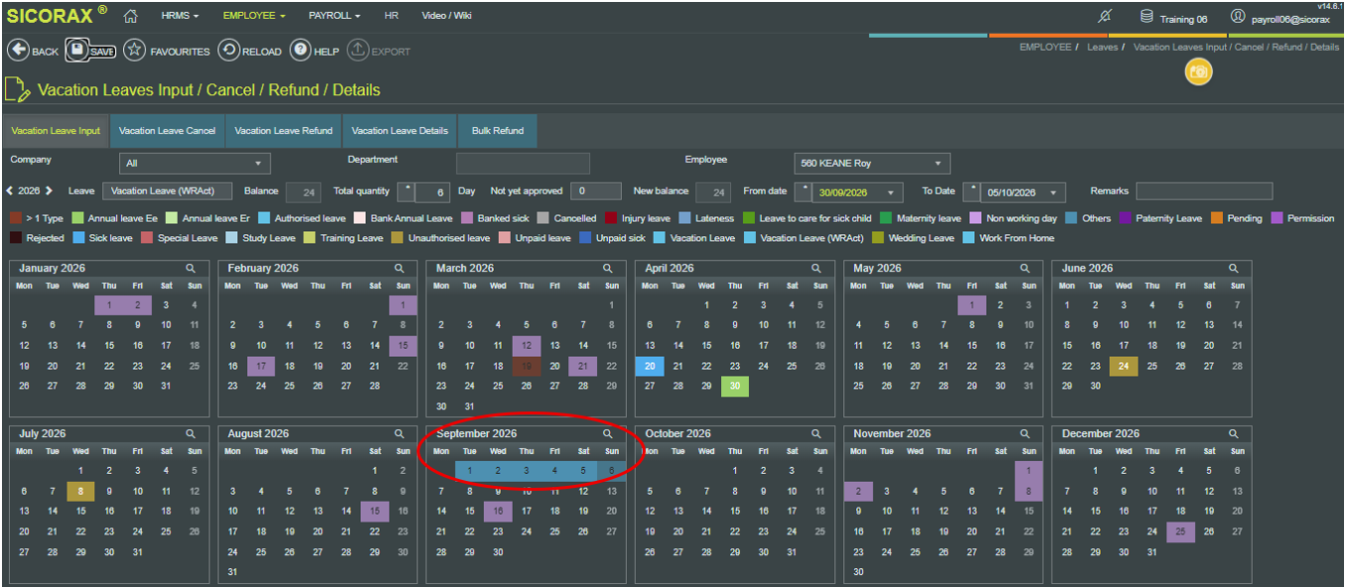The width and height of the screenshot is (1346, 587).
Task: Open the December 2026 magnifier icon
Action: point(1234,433)
